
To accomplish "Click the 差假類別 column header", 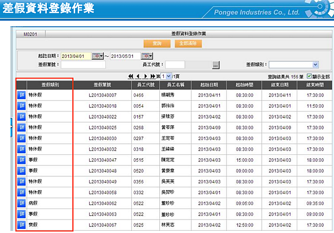I will 50,85.
